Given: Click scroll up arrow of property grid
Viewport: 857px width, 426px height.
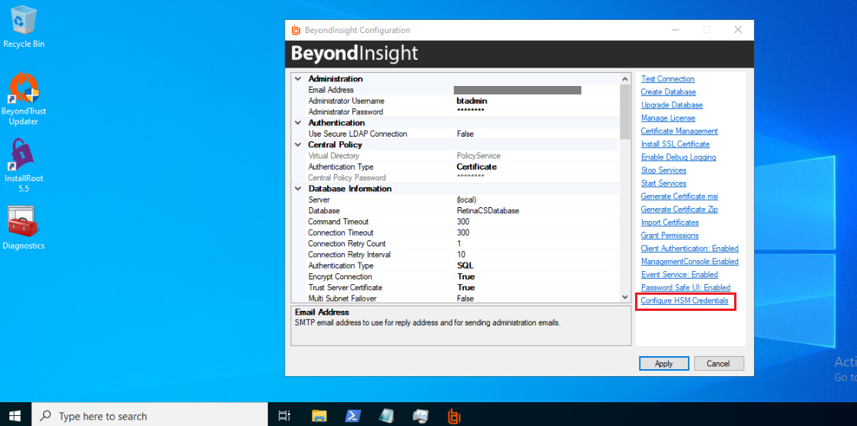Looking at the screenshot, I should click(x=625, y=78).
